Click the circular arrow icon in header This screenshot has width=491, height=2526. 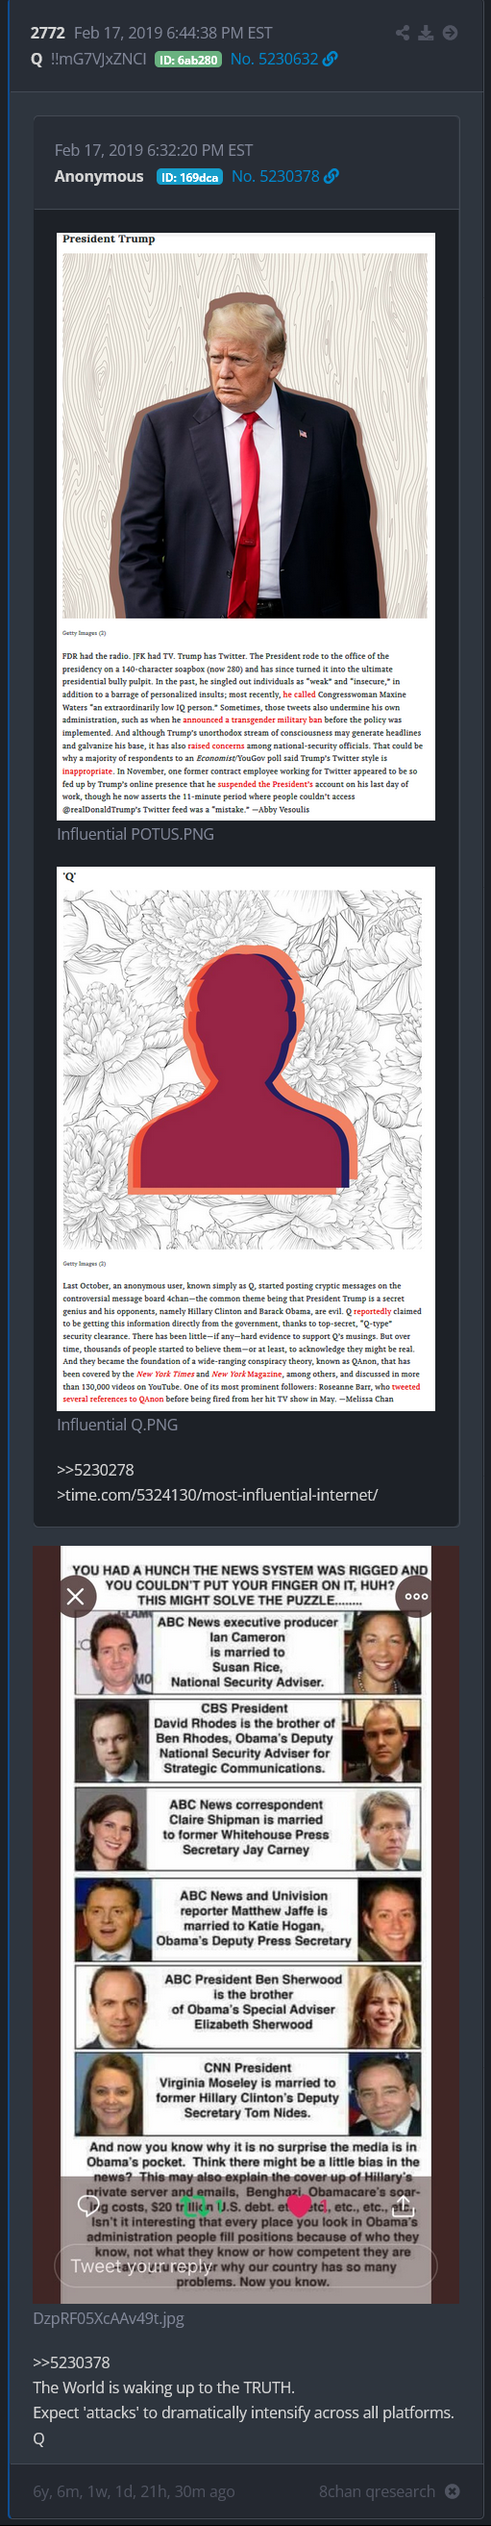(450, 34)
